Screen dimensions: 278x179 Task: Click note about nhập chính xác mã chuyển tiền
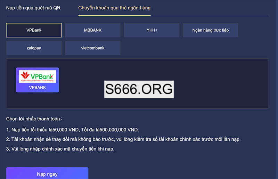click(60, 149)
